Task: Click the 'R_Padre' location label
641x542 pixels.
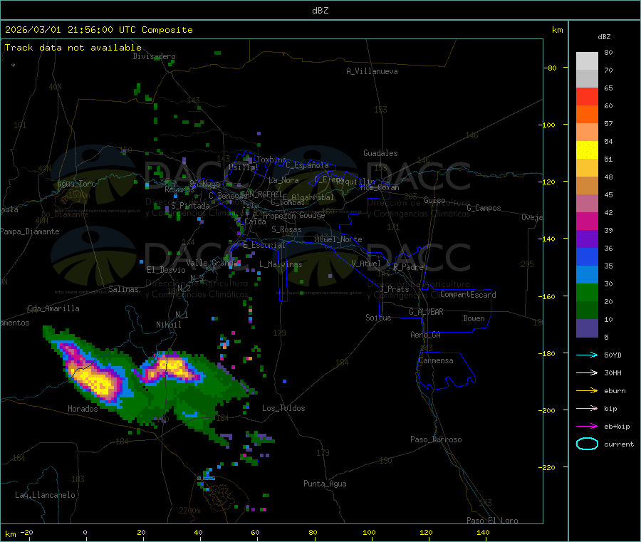Action: [408, 267]
